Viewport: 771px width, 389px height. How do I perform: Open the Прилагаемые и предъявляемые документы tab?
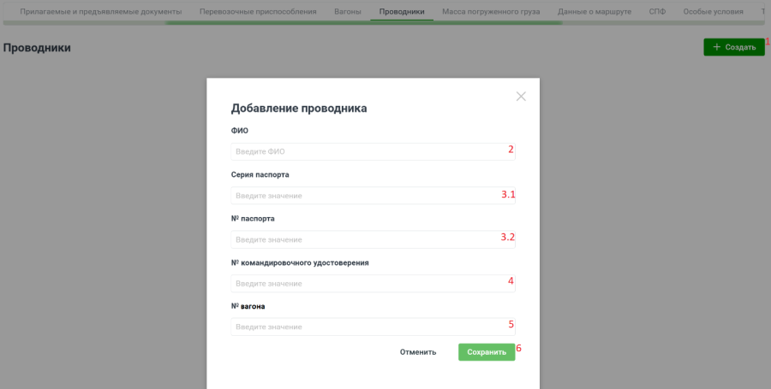(101, 12)
